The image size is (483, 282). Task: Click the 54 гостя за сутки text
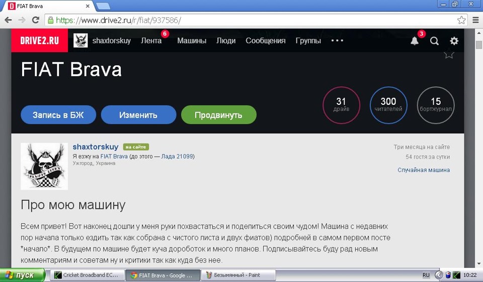[x=428, y=157]
